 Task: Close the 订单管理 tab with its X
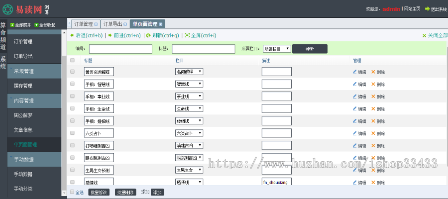(96, 24)
